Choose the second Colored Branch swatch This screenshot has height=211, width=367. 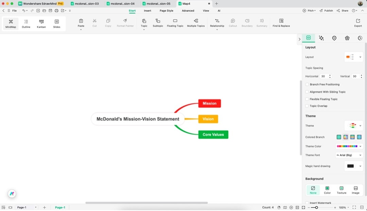pos(346,137)
